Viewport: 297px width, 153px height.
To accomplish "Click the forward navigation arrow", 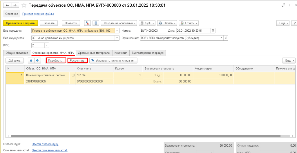I will click(15, 6).
